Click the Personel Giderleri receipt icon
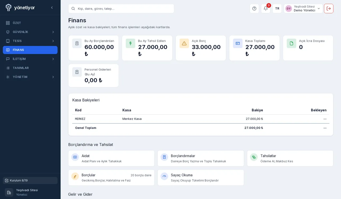The height and width of the screenshot is (199, 341). [77, 72]
